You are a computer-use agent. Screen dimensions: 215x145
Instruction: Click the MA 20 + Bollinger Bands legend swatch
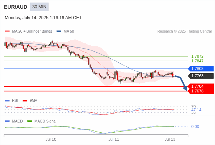pyautogui.click(x=7, y=32)
